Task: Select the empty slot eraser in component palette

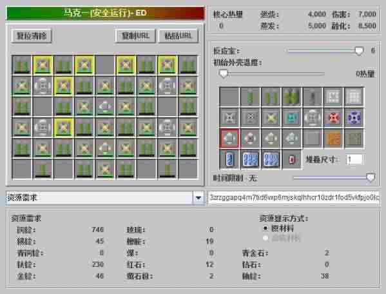Action: click(229, 97)
